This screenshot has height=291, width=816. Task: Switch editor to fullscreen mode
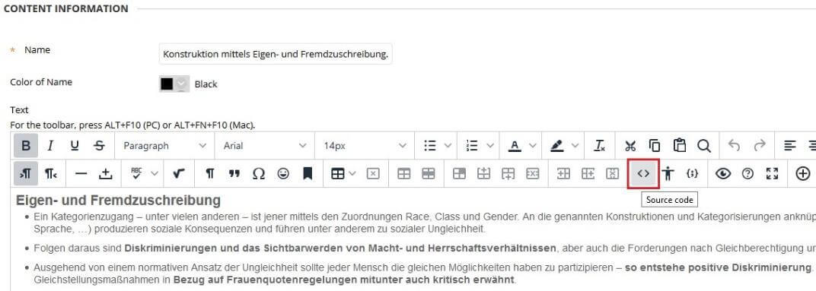[x=773, y=174]
